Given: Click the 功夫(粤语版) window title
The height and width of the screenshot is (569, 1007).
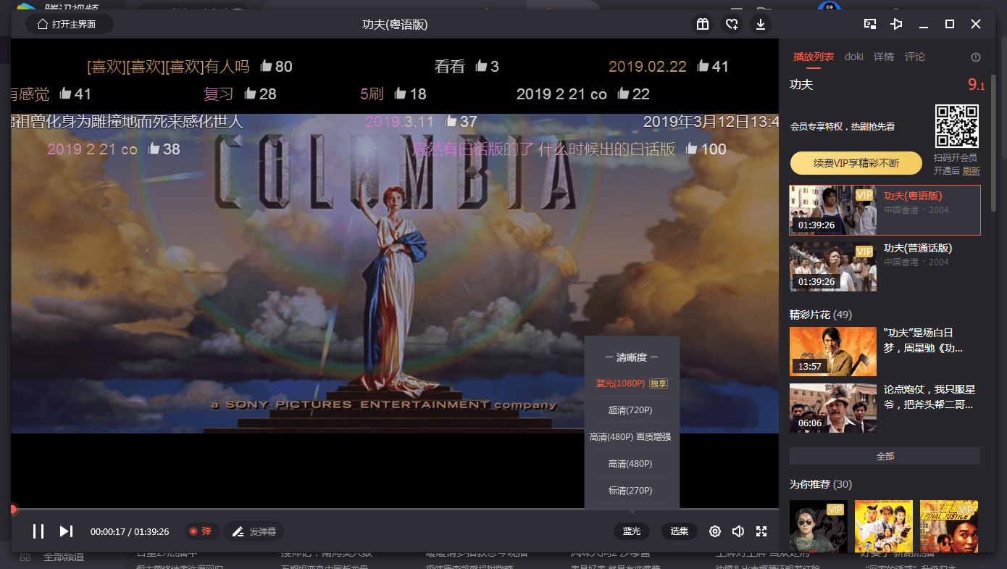Looking at the screenshot, I should click(395, 24).
